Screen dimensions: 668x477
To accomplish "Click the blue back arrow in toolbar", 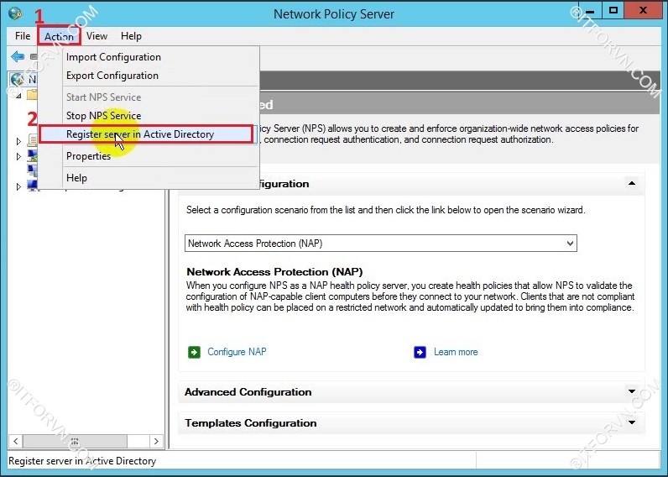I will [17, 57].
